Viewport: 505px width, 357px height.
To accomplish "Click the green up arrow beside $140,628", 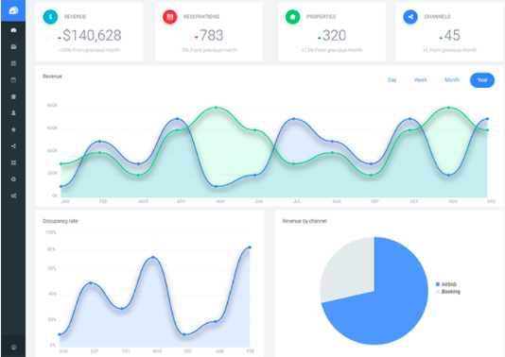I will [60, 38].
